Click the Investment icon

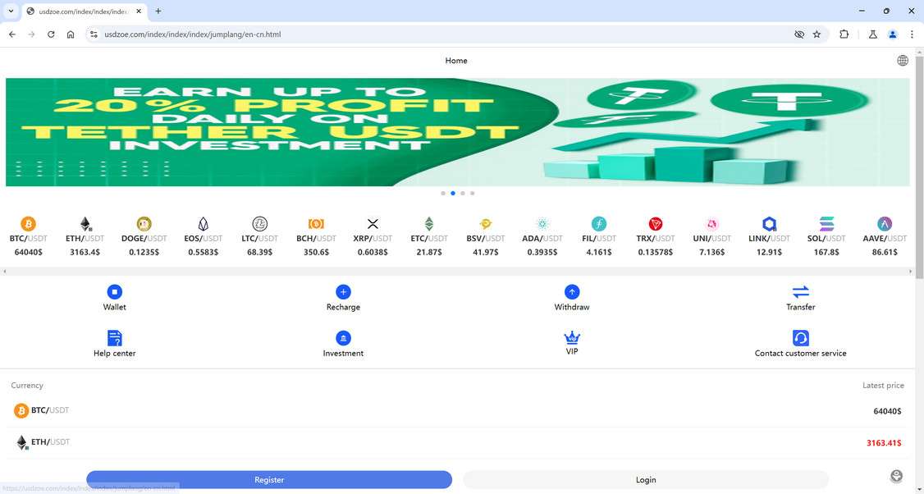343,338
